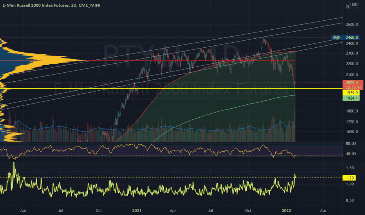Viewport: 365px width, 215px height.
Task: Click the red 2029.4 current price label
Action: [352, 83]
